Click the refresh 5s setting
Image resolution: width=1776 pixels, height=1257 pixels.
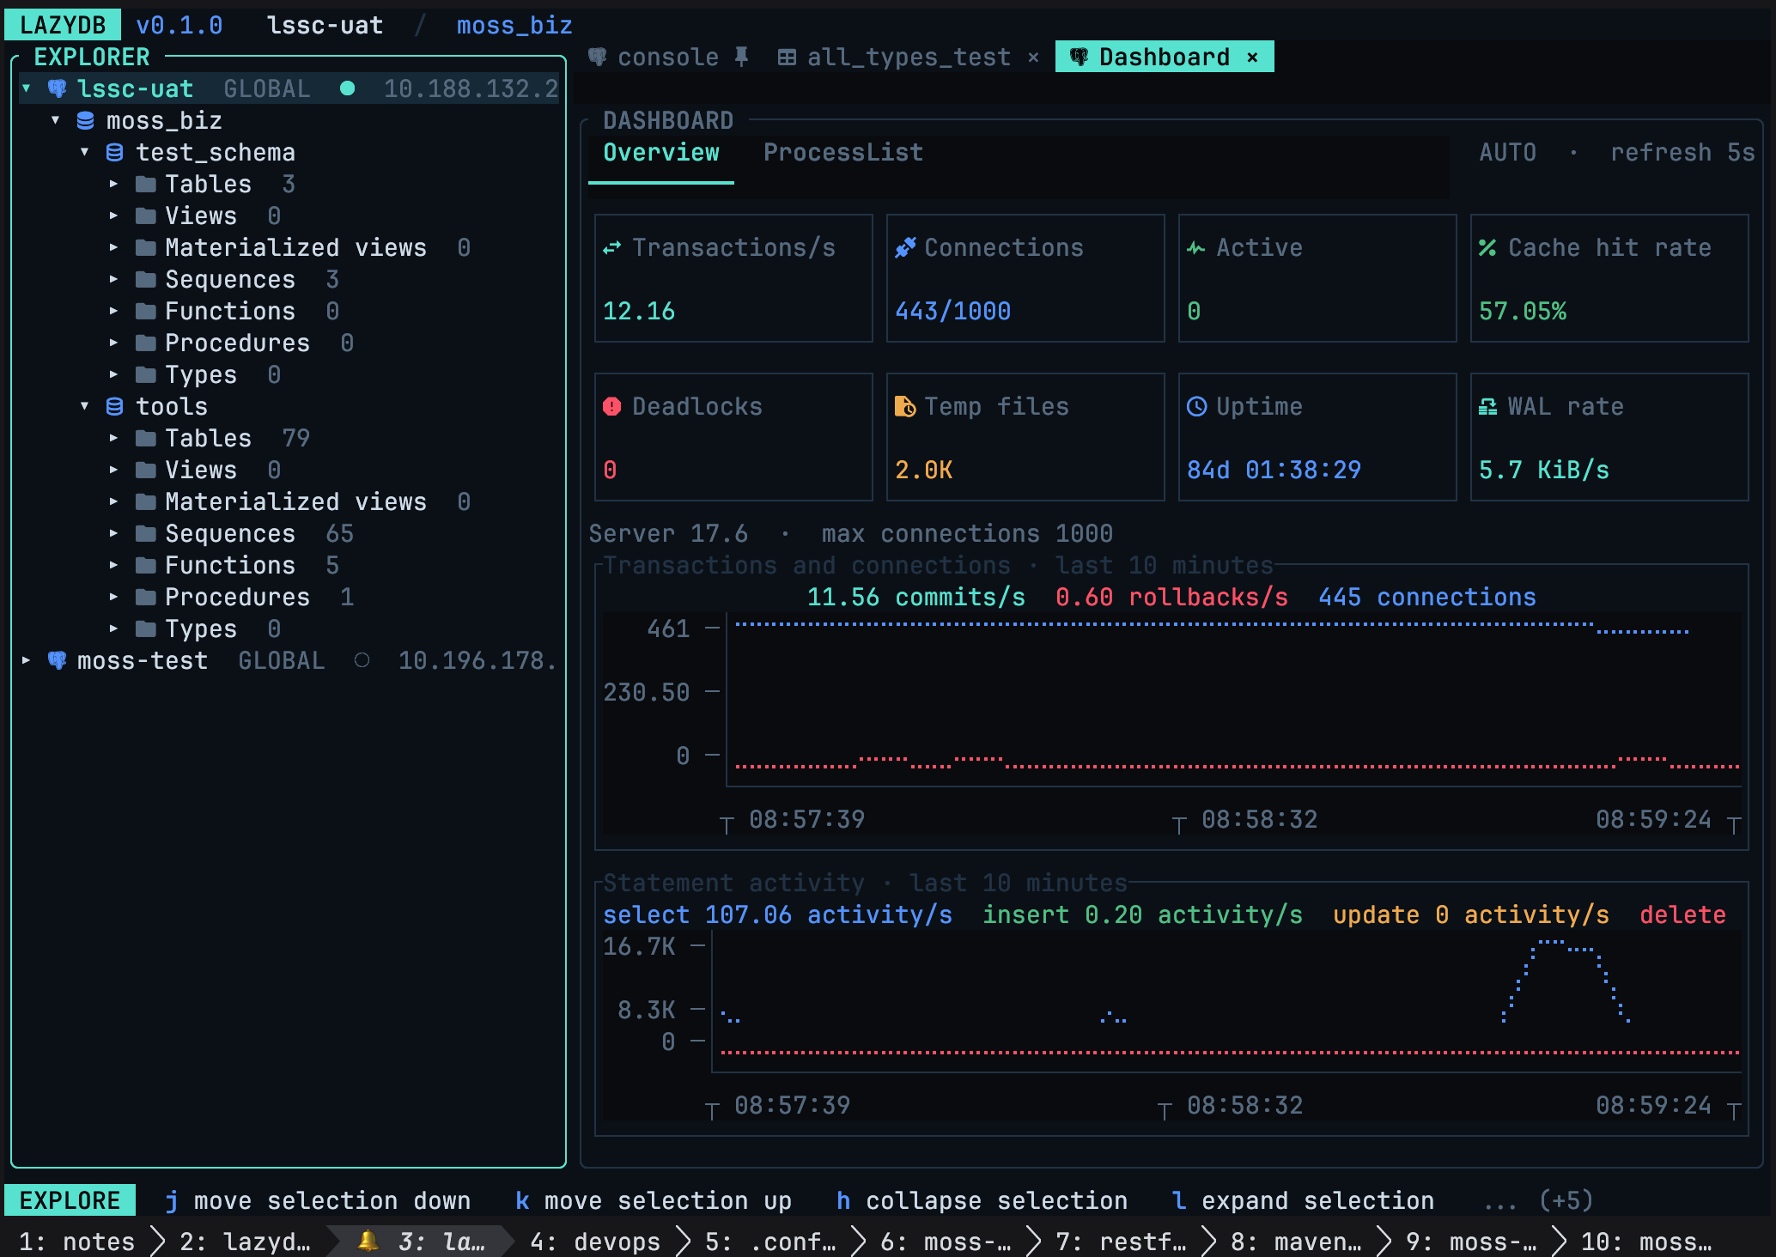[1682, 153]
